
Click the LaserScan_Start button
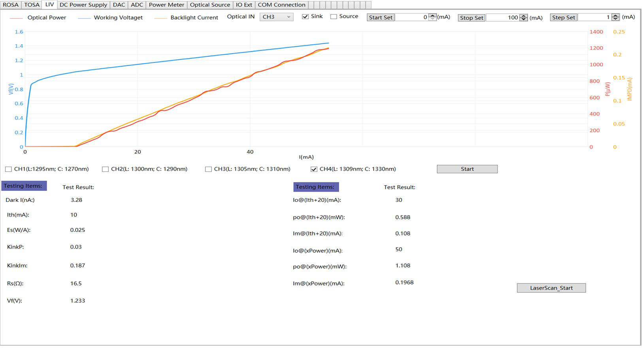pos(551,288)
